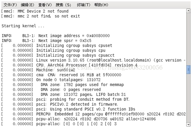
Task: Open the 帮助(H) menu
Action: click(x=101, y=5)
